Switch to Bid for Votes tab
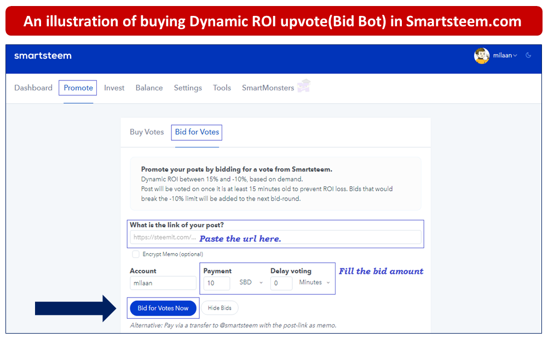The image size is (548, 338). (197, 132)
